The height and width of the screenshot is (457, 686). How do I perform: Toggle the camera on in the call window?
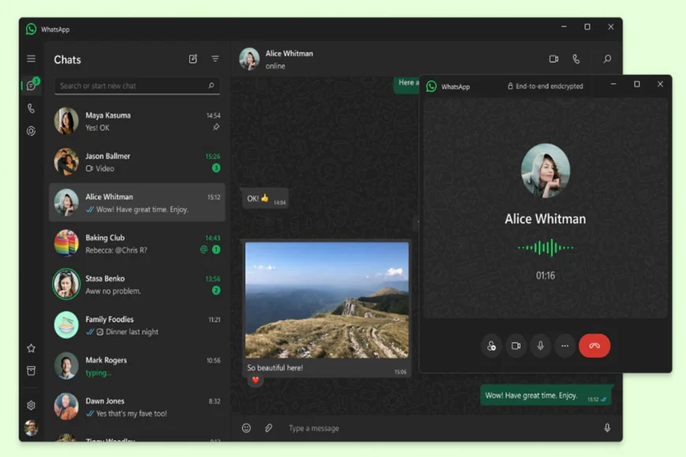[516, 345]
